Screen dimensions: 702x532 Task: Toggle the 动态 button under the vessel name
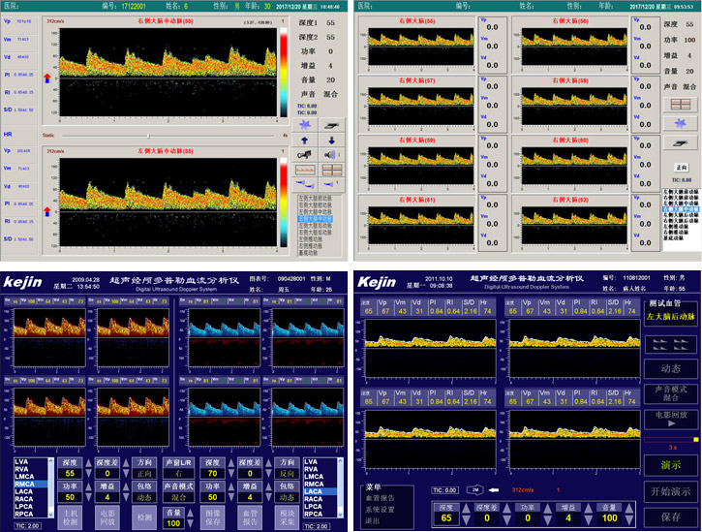click(x=670, y=368)
